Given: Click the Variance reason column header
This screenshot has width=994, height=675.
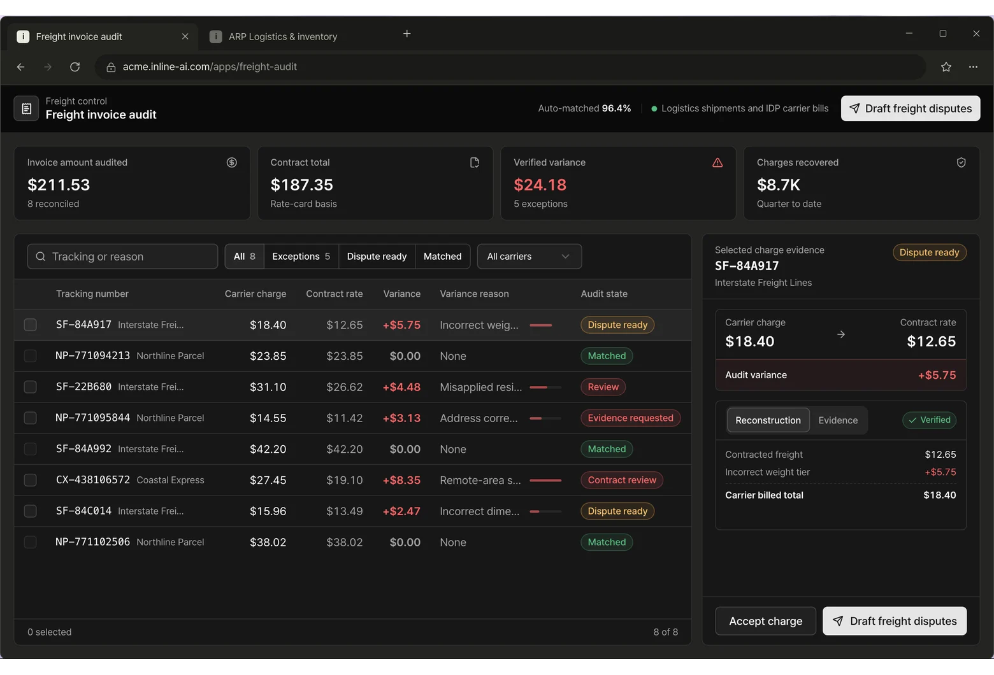Looking at the screenshot, I should [x=474, y=294].
